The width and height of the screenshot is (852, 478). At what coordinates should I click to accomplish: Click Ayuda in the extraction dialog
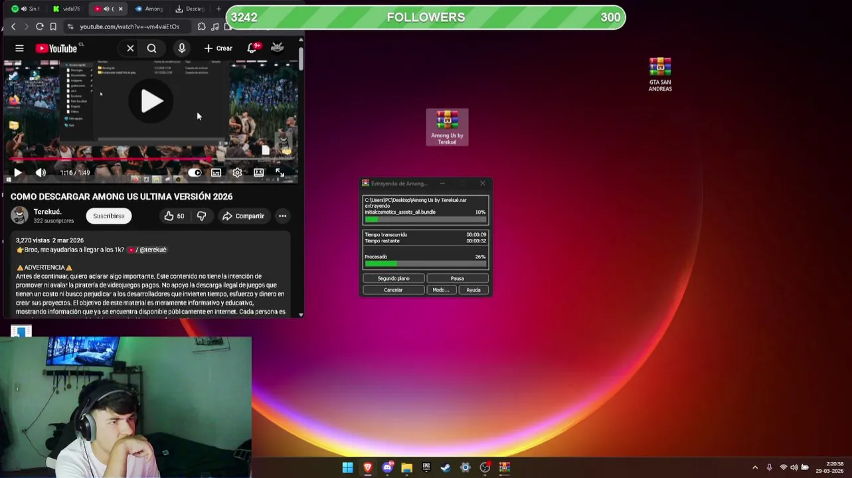473,290
